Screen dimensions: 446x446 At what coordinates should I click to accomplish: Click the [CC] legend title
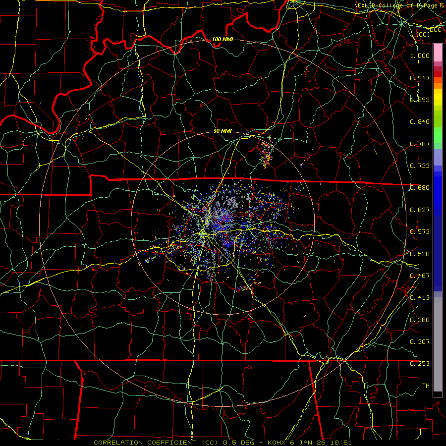(423, 34)
